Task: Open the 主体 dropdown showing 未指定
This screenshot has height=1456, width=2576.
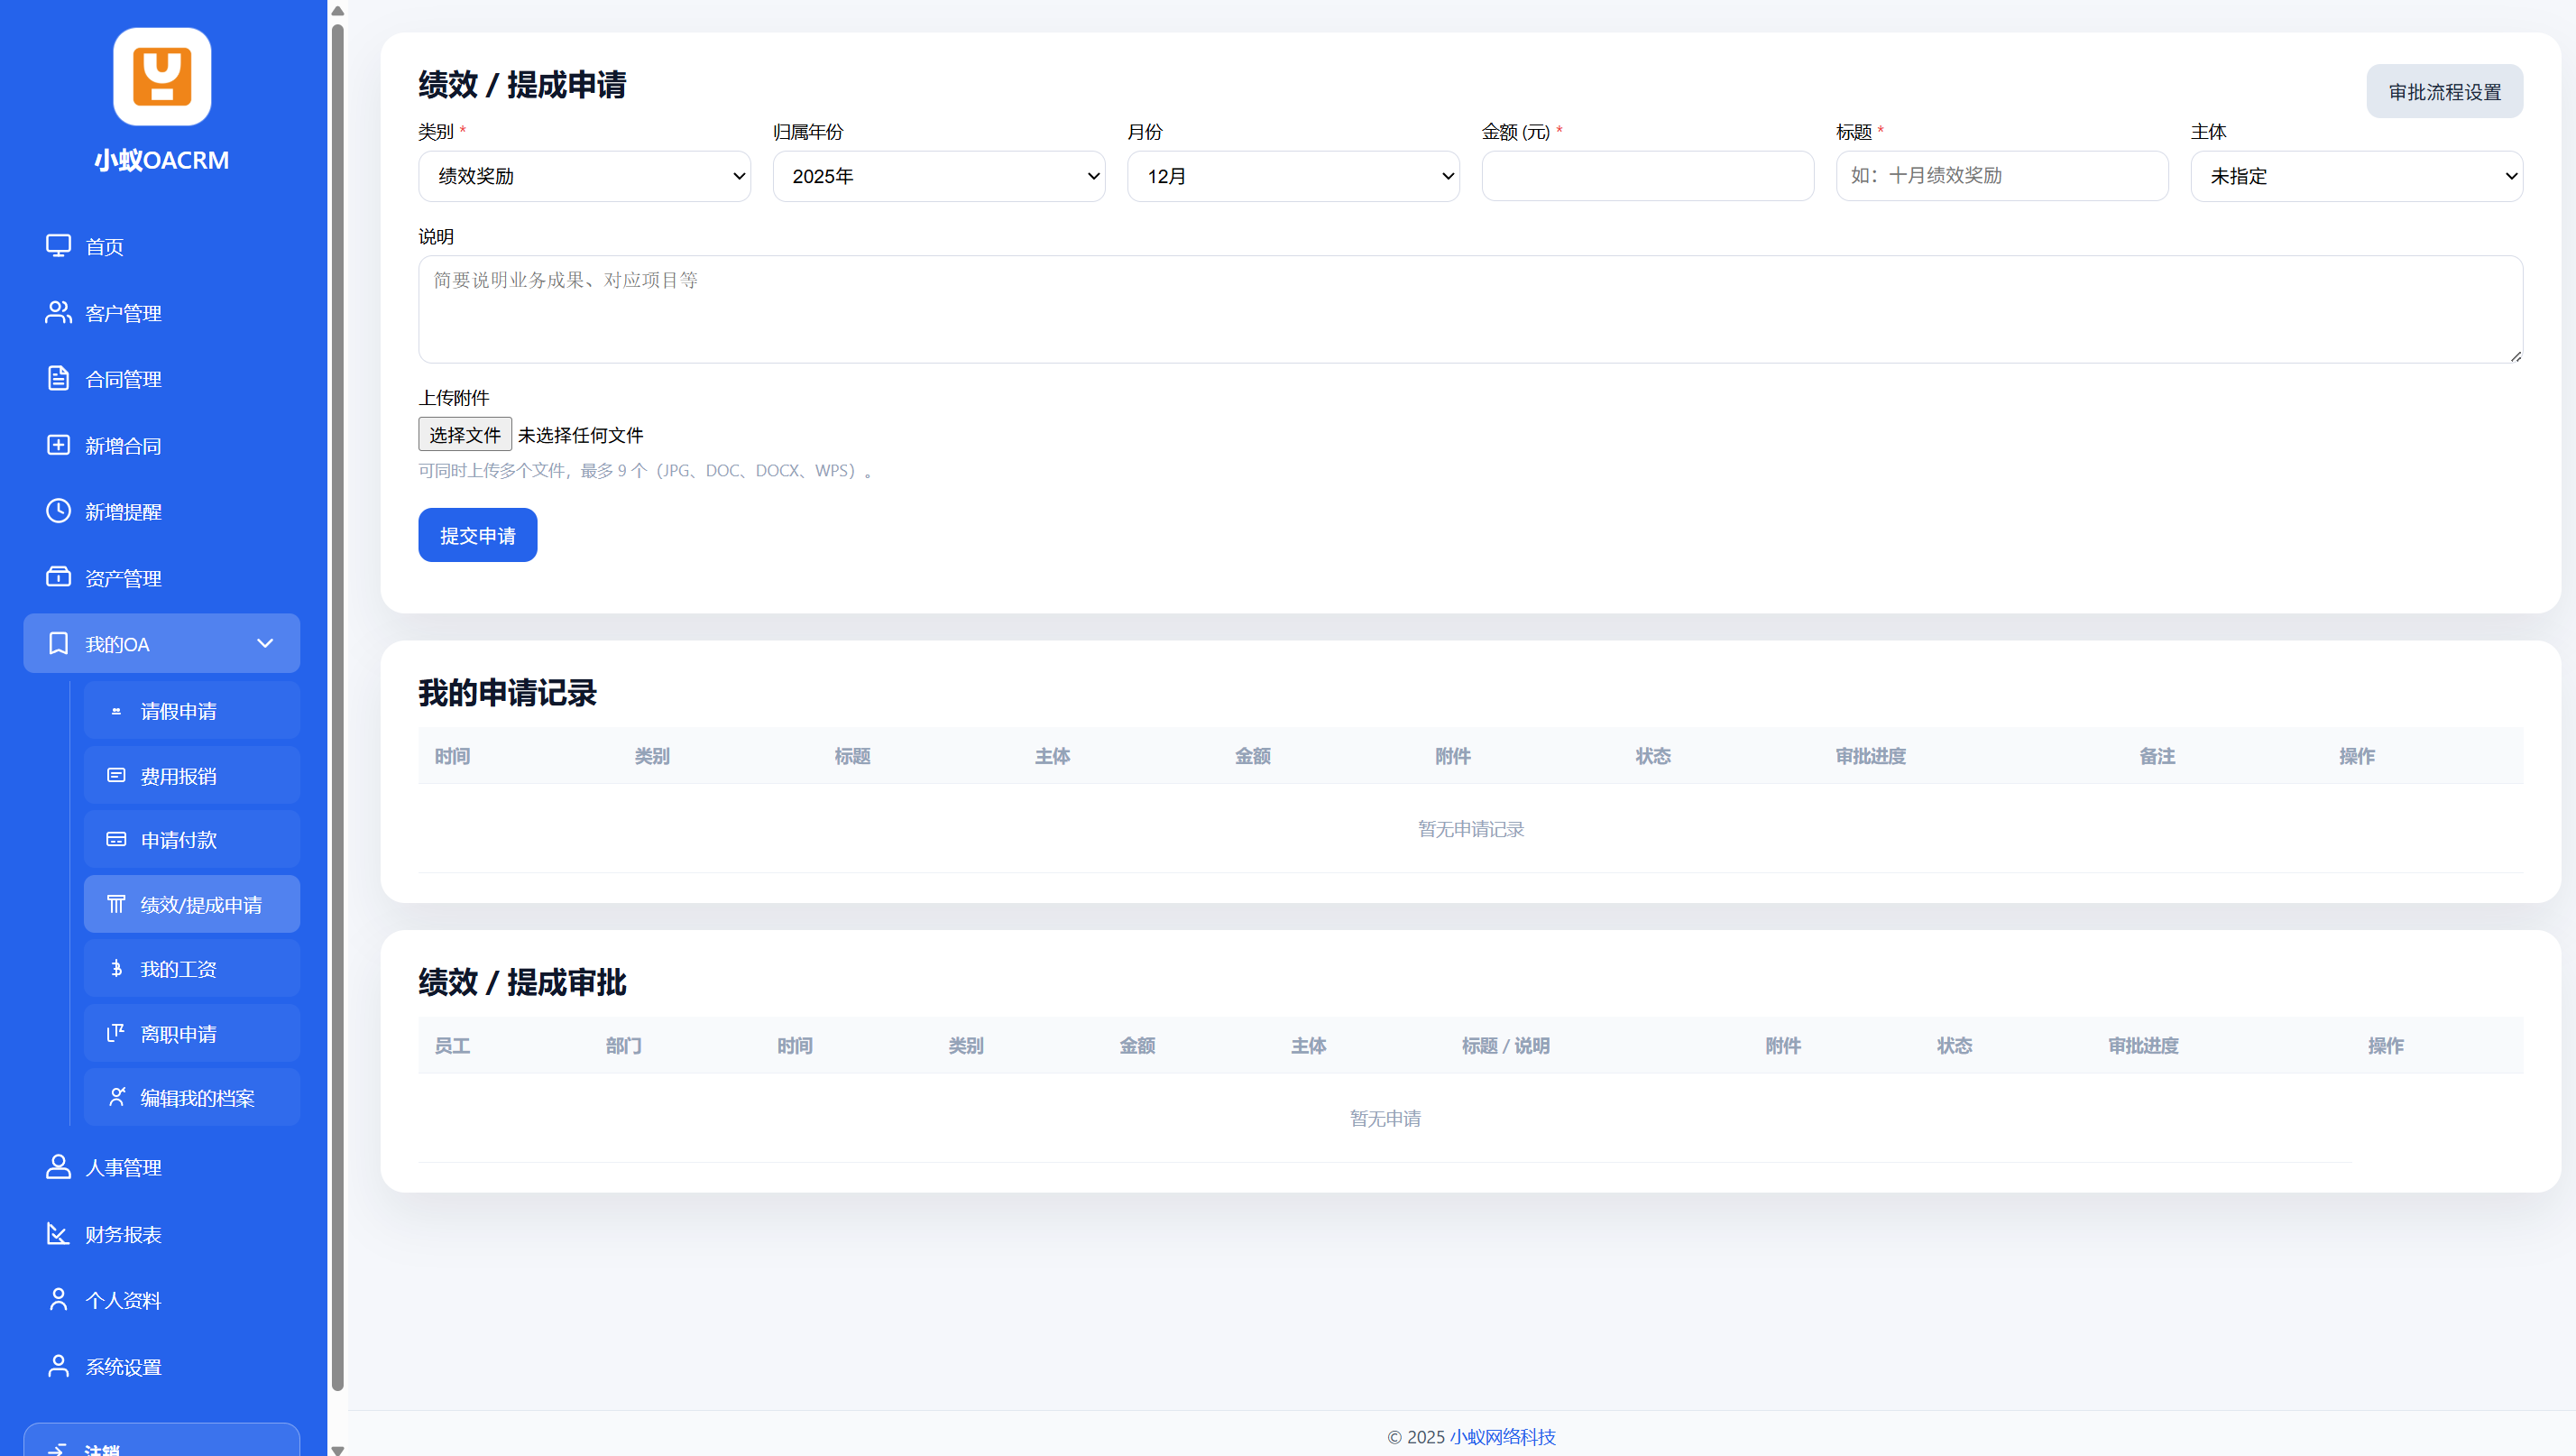Action: (x=2356, y=176)
